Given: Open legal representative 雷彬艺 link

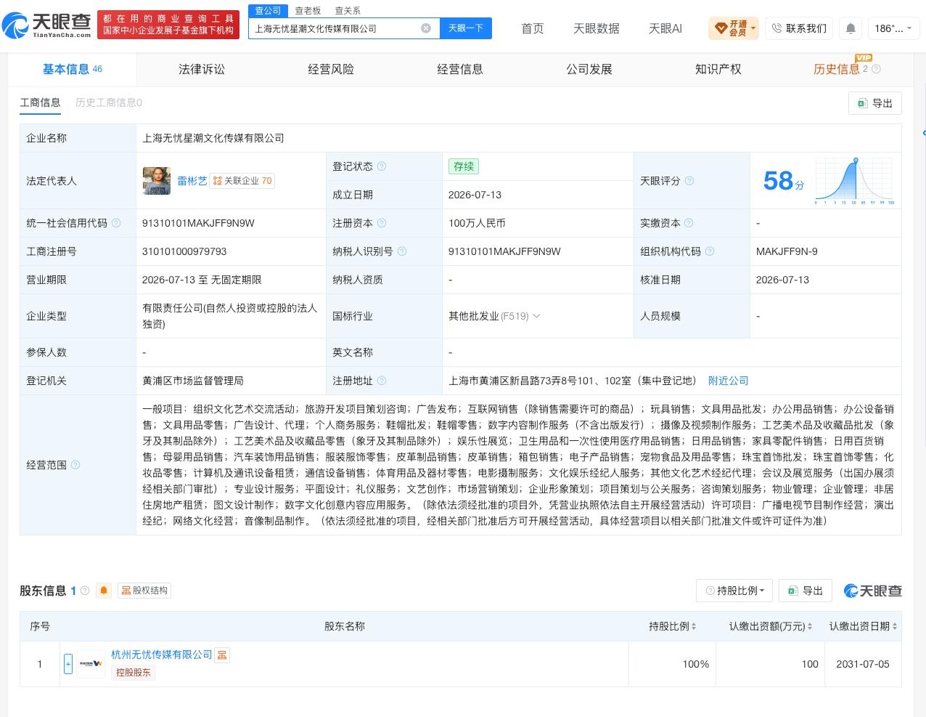Looking at the screenshot, I should point(192,181).
